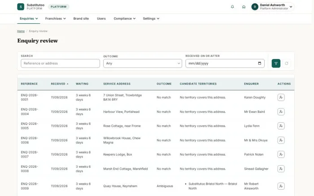The image size is (314, 196).
Task: Click enquirer name Karen Doughty
Action: click(255, 97)
